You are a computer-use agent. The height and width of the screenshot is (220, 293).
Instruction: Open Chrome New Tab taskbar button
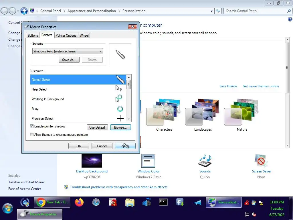point(52,202)
